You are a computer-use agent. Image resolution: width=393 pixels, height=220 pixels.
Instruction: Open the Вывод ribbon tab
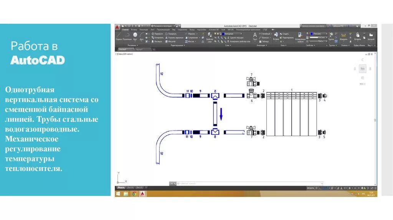pyautogui.click(x=192, y=30)
